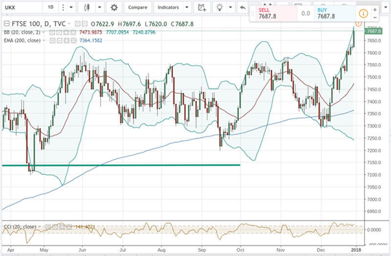391x256 pixels.
Task: Click the Oct label on time axis
Action: pos(240,250)
